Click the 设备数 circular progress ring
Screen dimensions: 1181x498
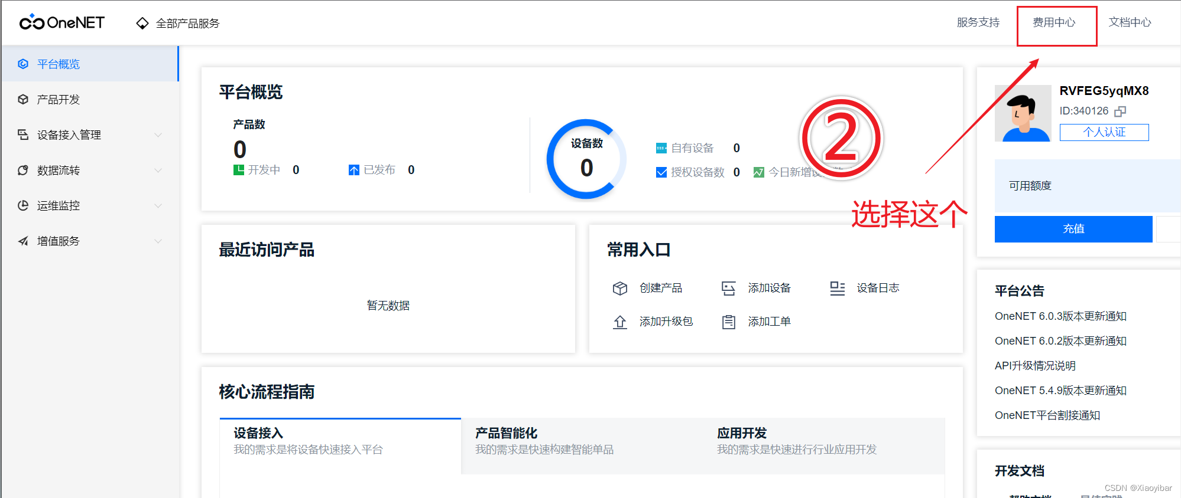click(586, 159)
